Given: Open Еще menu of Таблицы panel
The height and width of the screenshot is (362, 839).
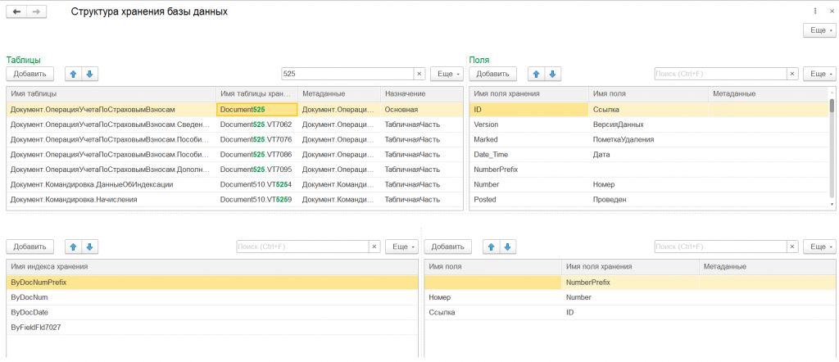Looking at the screenshot, I should (447, 74).
